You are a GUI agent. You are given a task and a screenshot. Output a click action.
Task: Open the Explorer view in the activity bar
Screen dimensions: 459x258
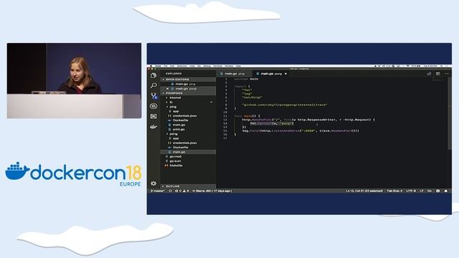(x=153, y=75)
